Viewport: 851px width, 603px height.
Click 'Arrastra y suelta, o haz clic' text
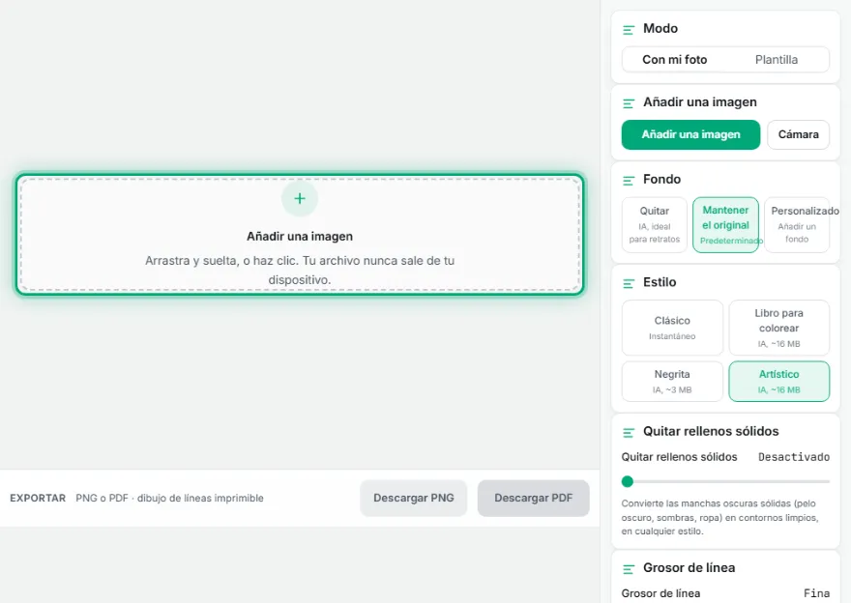(300, 270)
